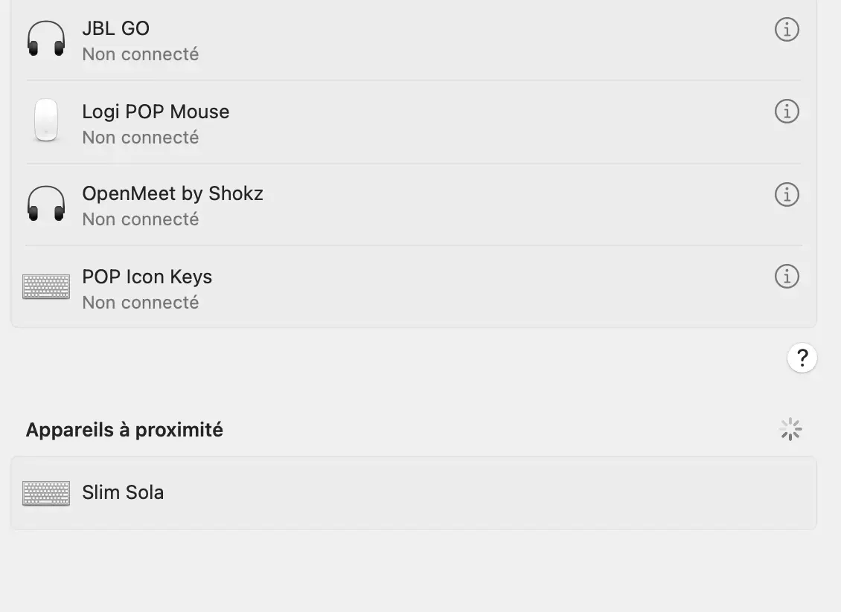
Task: Open info for JBL GO
Action: click(787, 30)
